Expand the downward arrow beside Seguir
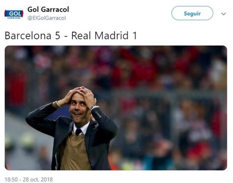233x183 pixels. point(223,14)
